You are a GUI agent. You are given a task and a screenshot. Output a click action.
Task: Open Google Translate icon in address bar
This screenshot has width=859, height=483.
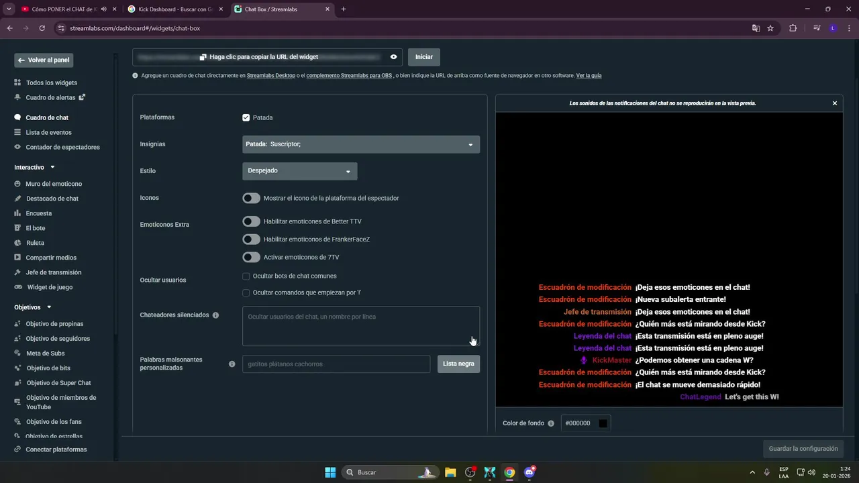click(x=756, y=28)
